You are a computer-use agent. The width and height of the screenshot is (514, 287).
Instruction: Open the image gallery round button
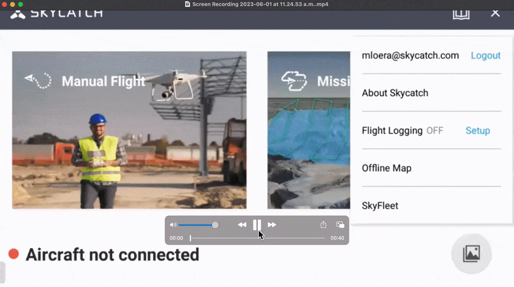tap(471, 254)
